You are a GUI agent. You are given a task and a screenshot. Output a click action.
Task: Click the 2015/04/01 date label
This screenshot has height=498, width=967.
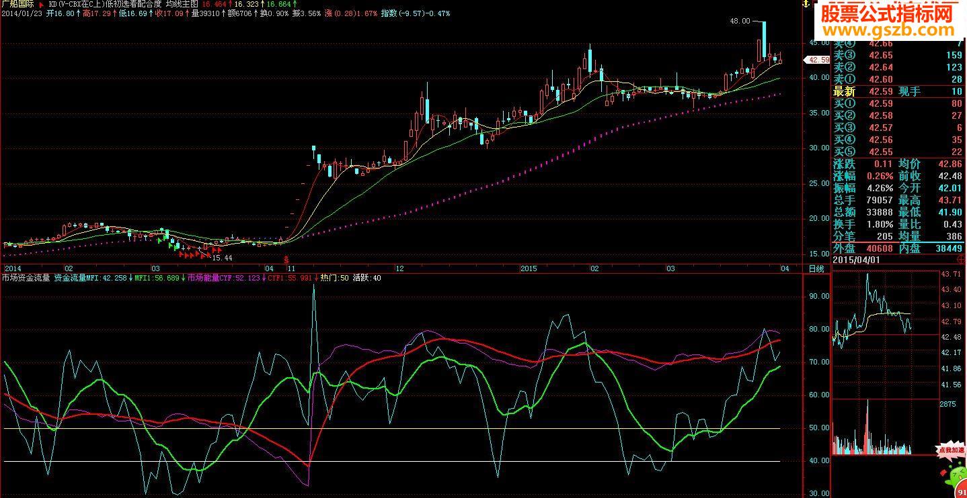tap(855, 259)
